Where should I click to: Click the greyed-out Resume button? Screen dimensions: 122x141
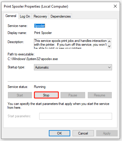point(100,95)
